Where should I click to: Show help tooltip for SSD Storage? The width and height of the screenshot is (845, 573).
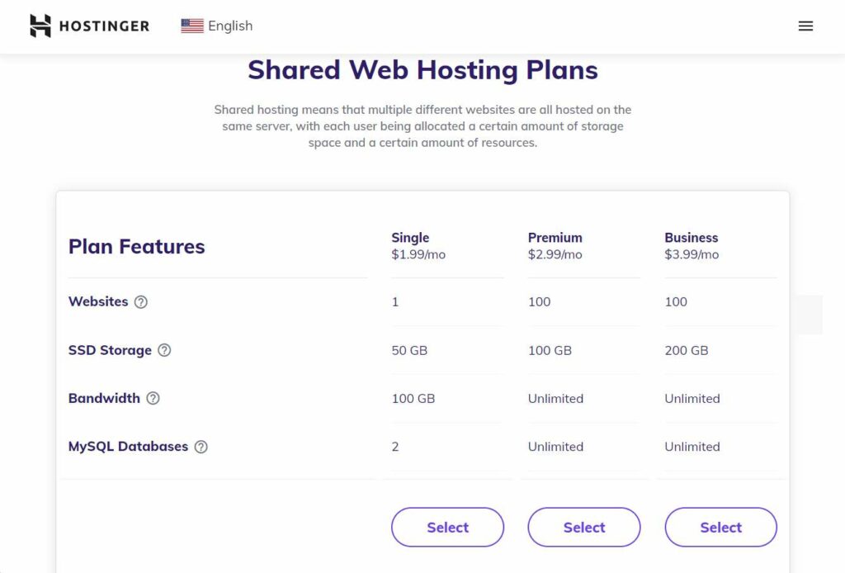click(164, 350)
